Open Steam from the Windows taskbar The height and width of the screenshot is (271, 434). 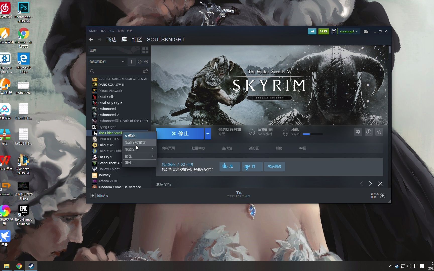pyautogui.click(x=31, y=266)
